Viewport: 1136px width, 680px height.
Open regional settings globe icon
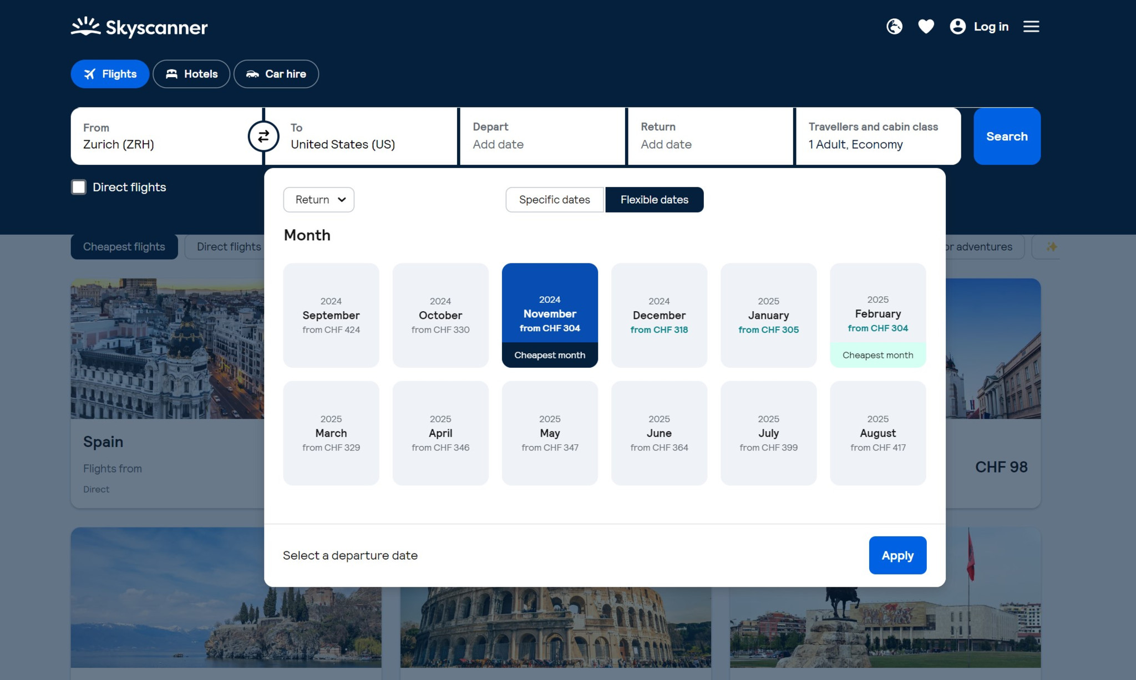point(894,27)
